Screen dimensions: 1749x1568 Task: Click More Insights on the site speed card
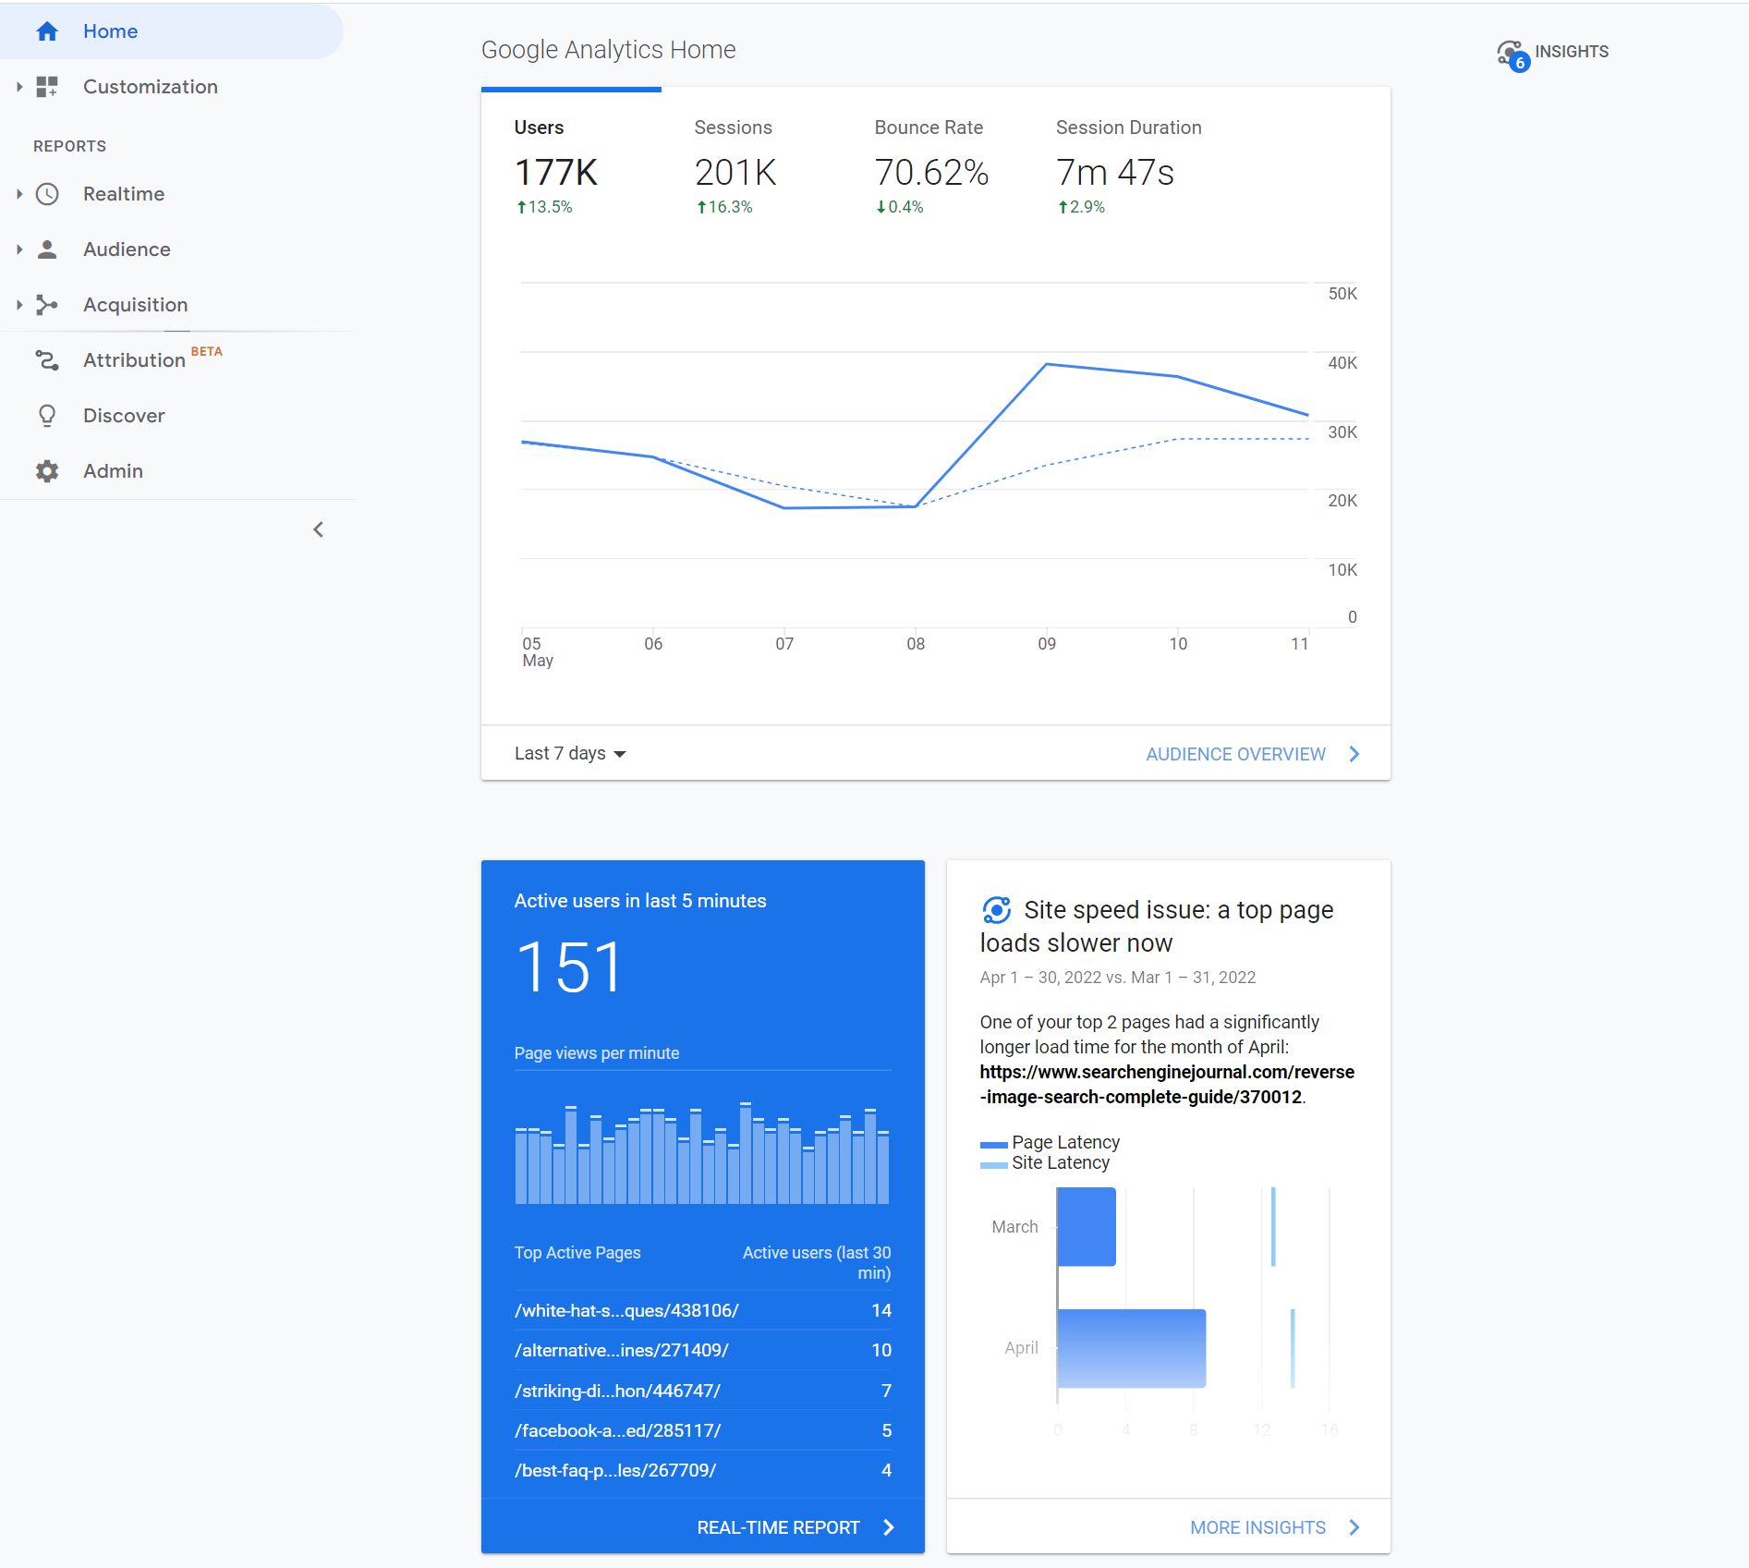click(1257, 1526)
